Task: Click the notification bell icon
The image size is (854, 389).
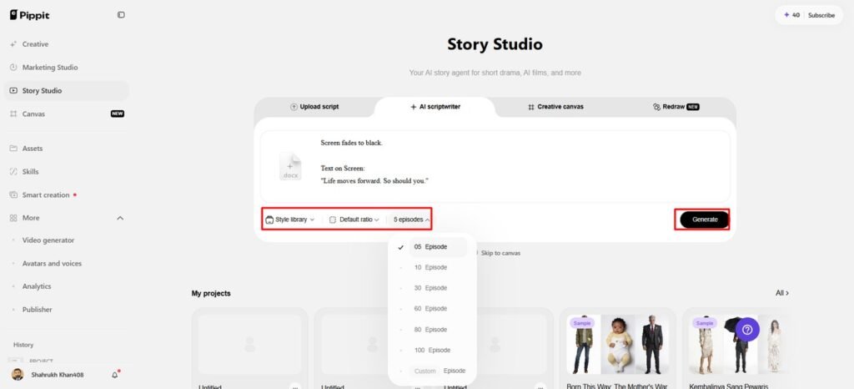Action: (115, 375)
